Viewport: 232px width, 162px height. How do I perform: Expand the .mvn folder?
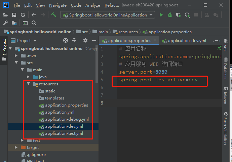pos(16,56)
